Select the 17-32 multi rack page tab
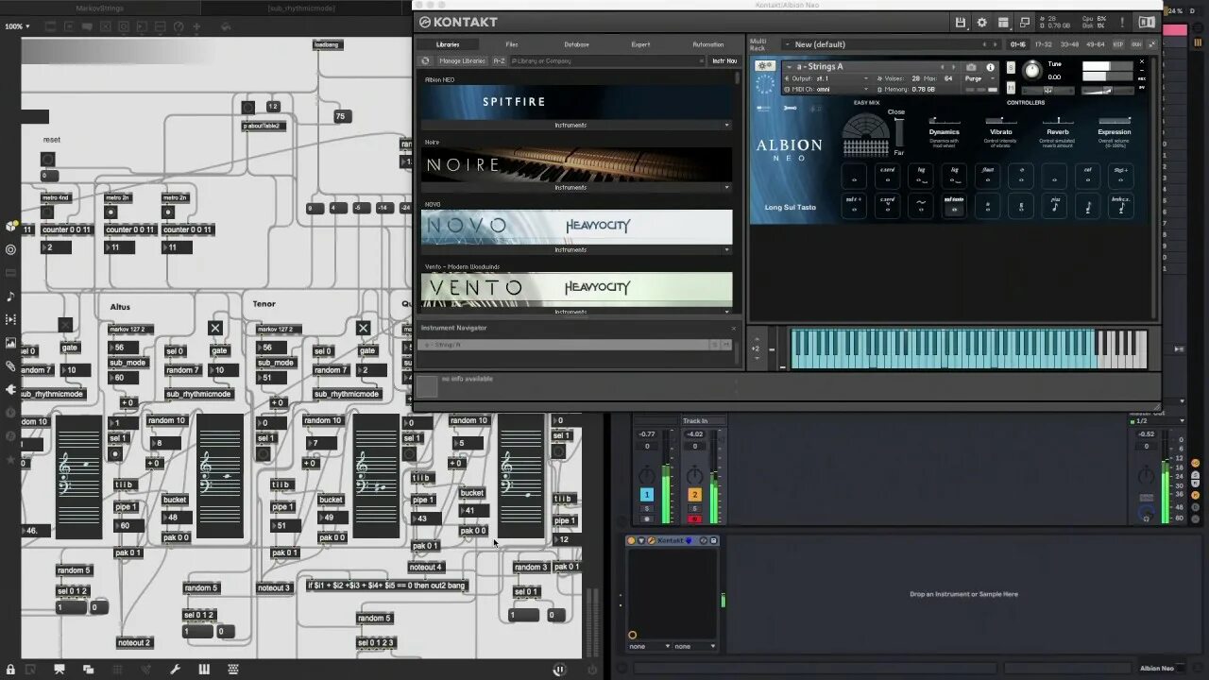 [x=1044, y=44]
